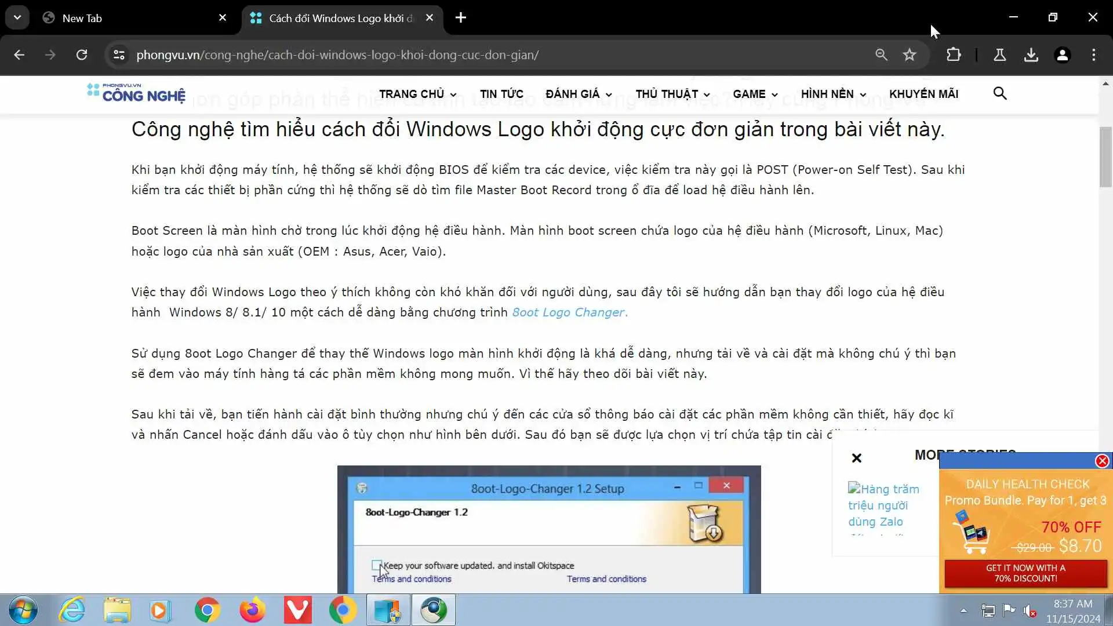Bookmark this page with the star icon
This screenshot has height=626, width=1113.
909,54
